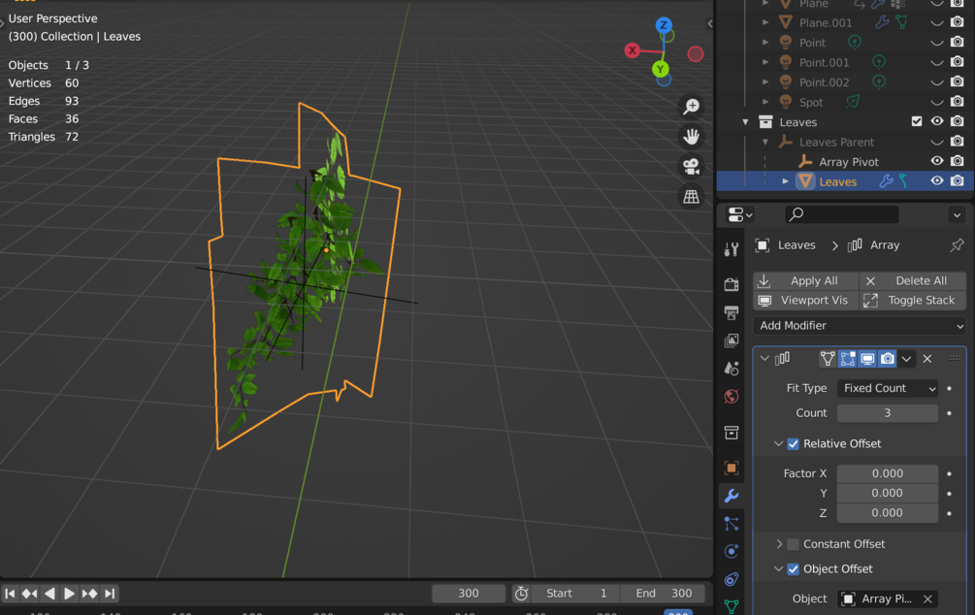This screenshot has height=615, width=975.
Task: Open the Render properties tab
Action: coord(731,285)
